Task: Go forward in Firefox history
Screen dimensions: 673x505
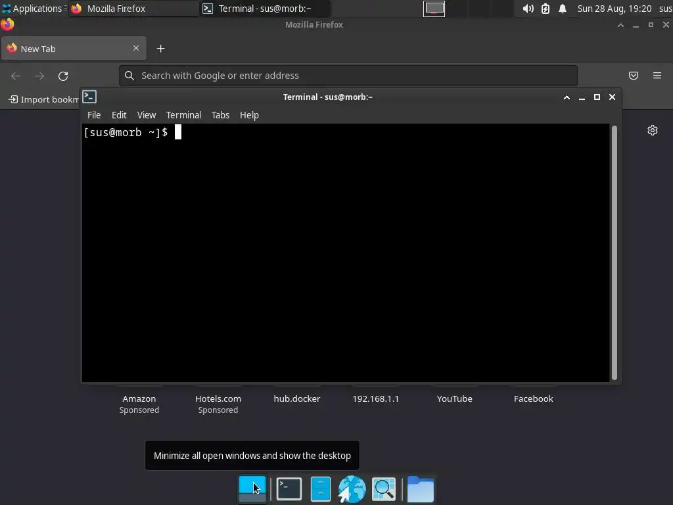Action: point(39,76)
